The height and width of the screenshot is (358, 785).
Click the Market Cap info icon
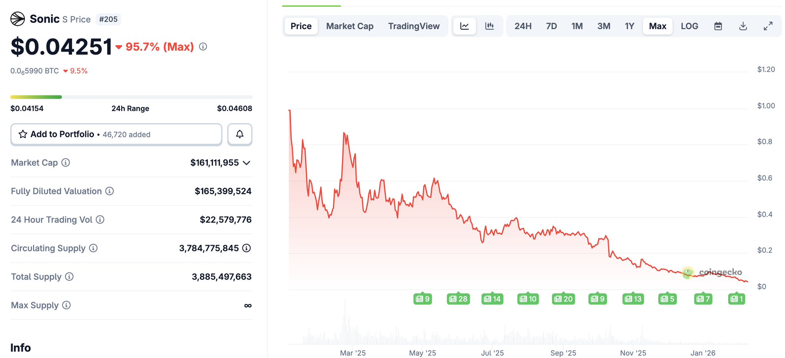(x=66, y=163)
